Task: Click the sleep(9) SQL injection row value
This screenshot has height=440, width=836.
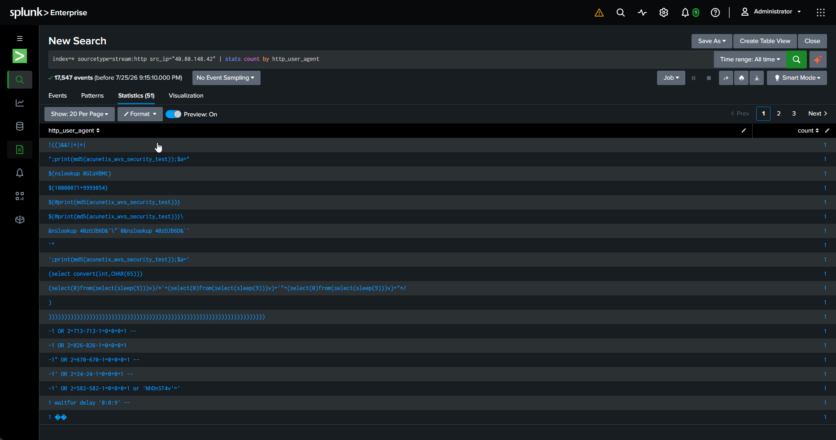Action: (x=227, y=288)
